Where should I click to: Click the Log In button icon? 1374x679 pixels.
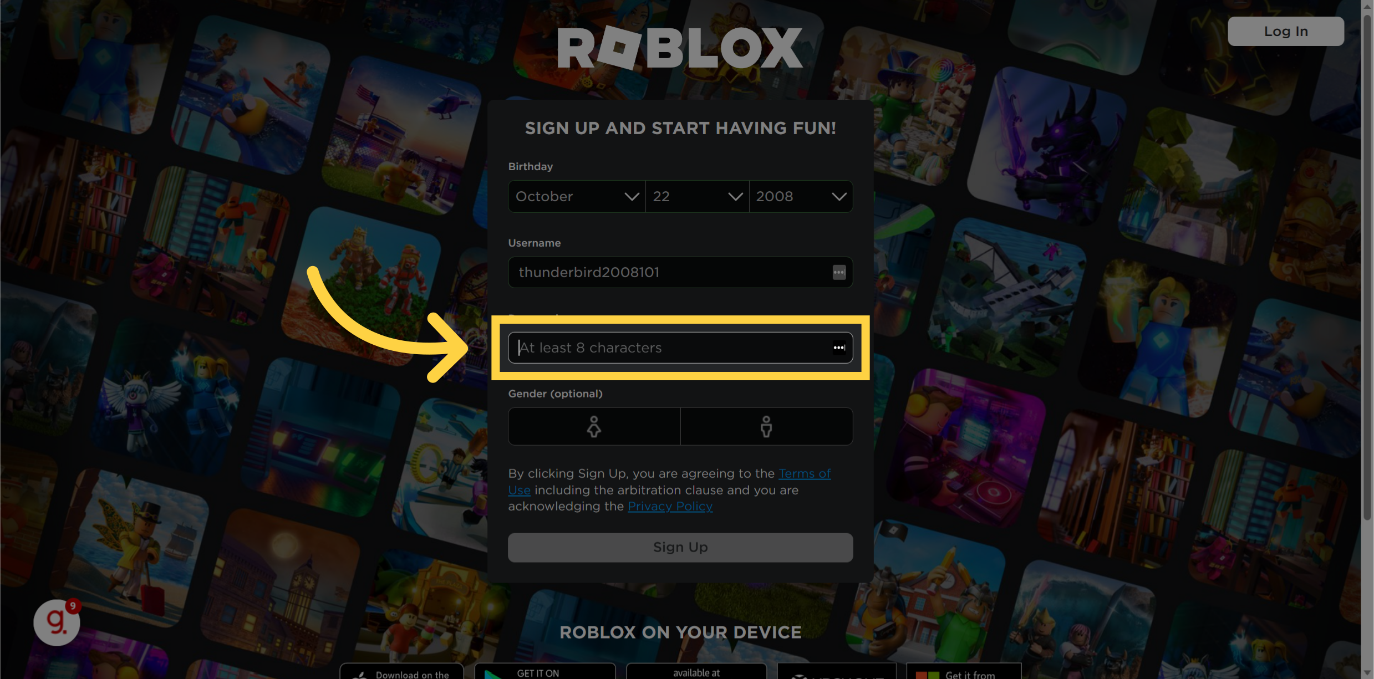coord(1285,30)
